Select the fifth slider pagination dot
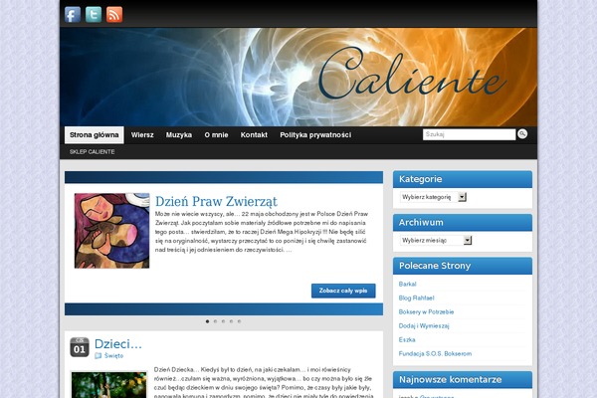 click(239, 321)
